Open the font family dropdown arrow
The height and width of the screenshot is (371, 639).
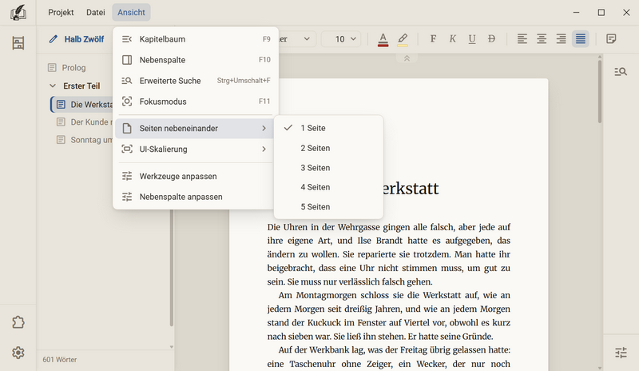tap(307, 39)
